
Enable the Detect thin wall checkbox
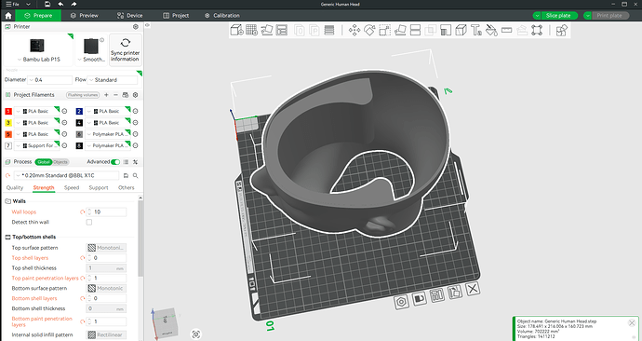(88, 222)
